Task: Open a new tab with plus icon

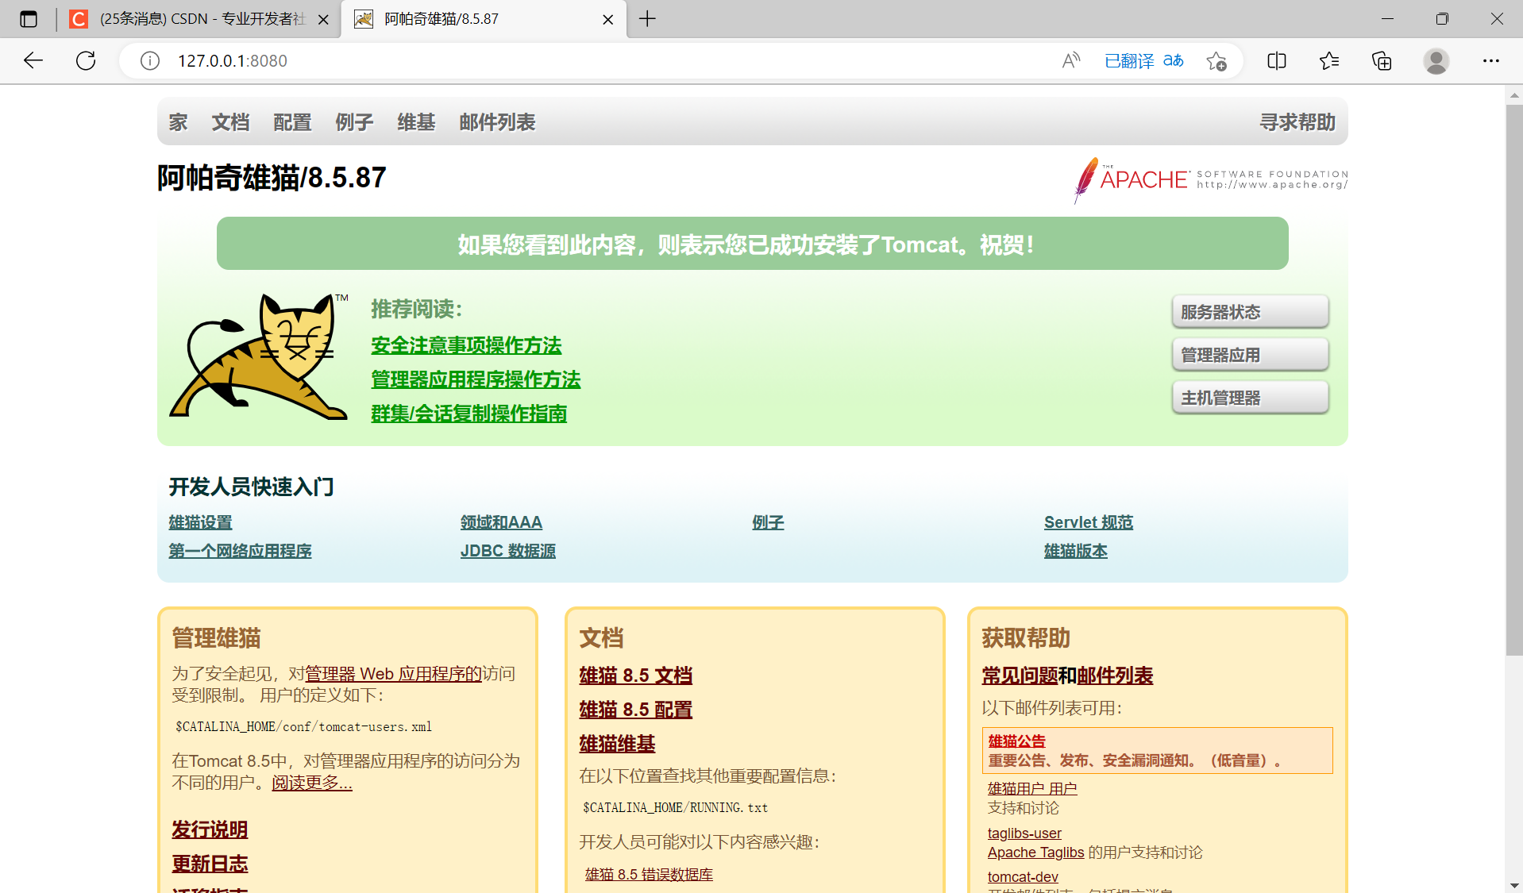Action: (648, 19)
